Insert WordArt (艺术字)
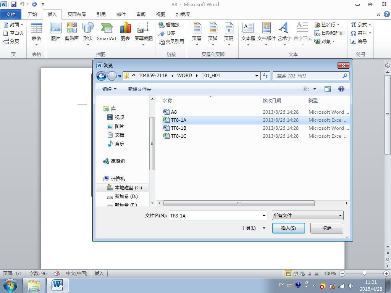391x293 pixels. point(284,34)
